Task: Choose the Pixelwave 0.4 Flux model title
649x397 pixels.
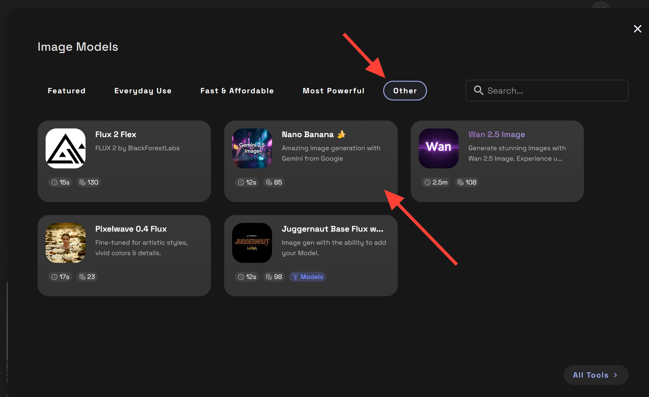Action: pyautogui.click(x=131, y=229)
